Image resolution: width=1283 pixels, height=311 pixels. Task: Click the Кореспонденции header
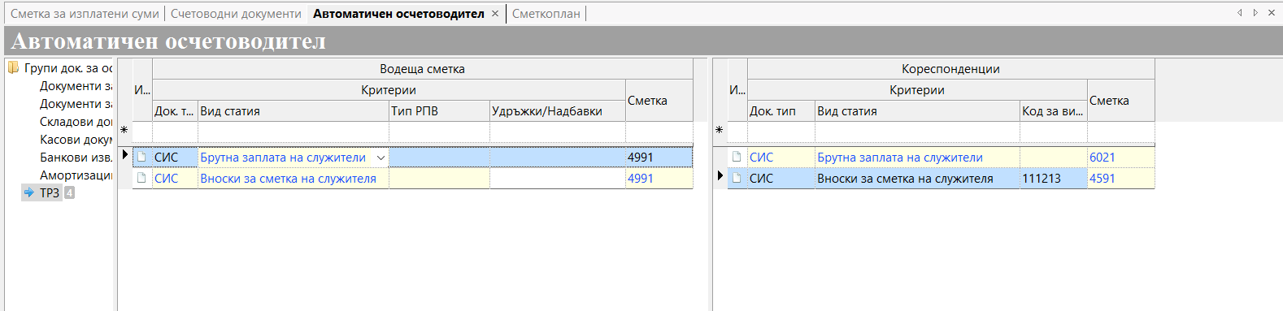coord(950,69)
